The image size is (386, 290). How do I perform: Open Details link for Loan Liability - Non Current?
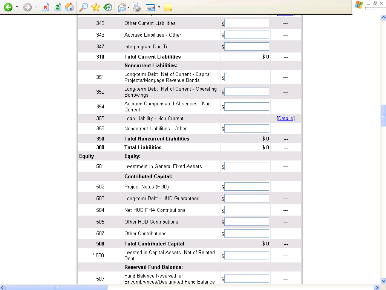(x=285, y=118)
